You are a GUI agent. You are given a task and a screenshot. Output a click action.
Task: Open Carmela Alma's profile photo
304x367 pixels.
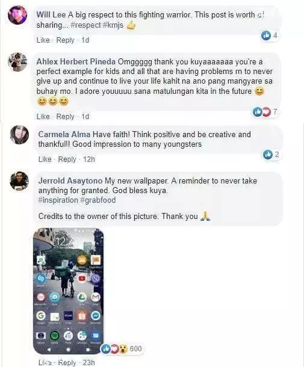click(x=19, y=135)
